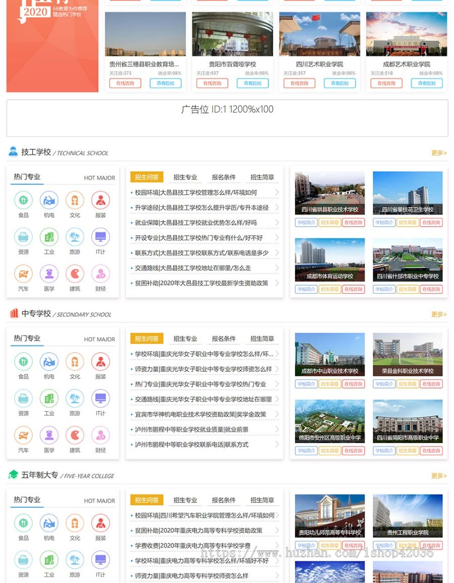
Task: Open the 旅游 icon in 技工学校 hot majors
Action: pyautogui.click(x=75, y=237)
